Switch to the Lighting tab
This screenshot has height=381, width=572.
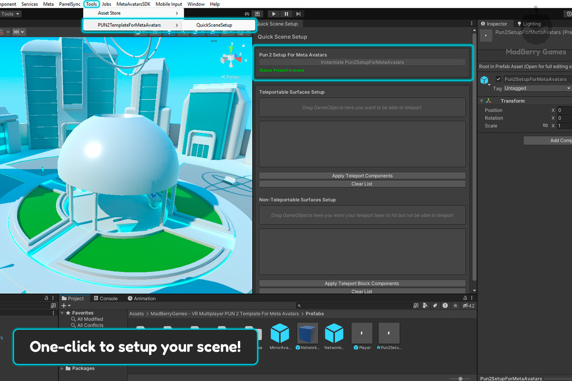(x=529, y=24)
